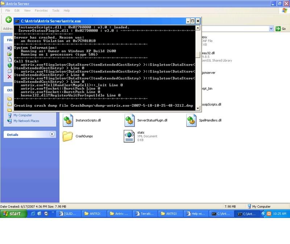The image size is (290, 244).
Task: Select the stats XML document icon
Action: tap(129, 136)
